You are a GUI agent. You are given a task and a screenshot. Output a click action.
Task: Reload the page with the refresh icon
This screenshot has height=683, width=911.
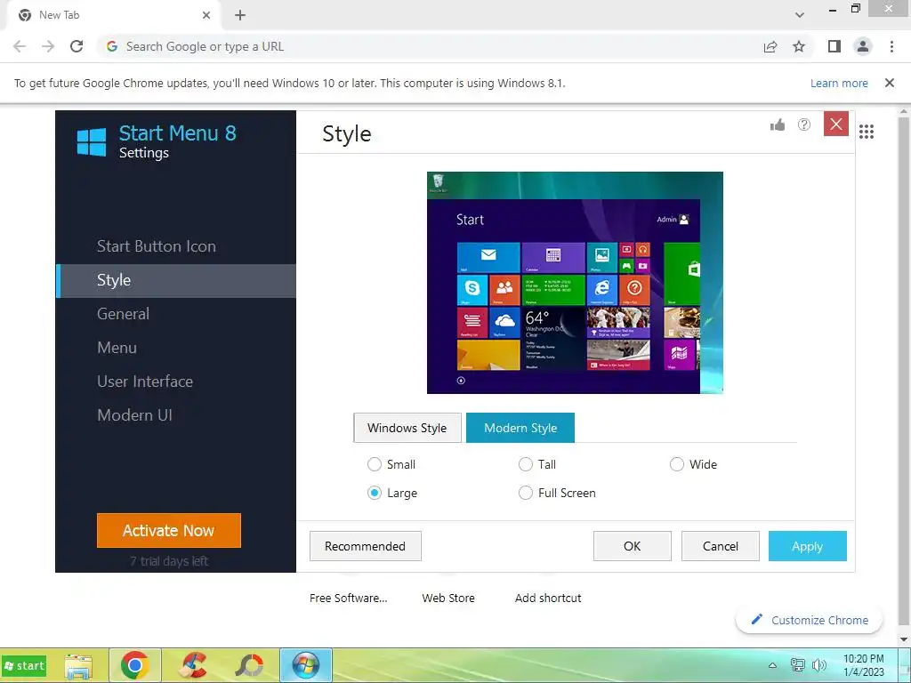click(77, 46)
